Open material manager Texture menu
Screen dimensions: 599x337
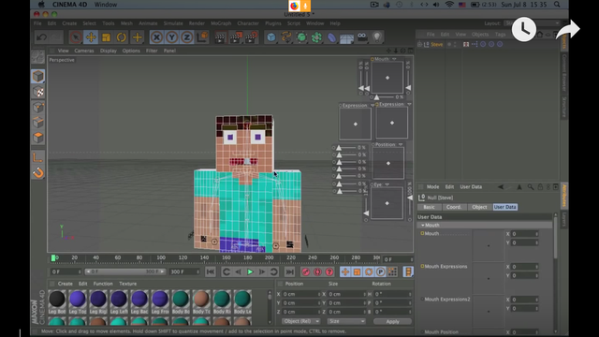tap(127, 284)
